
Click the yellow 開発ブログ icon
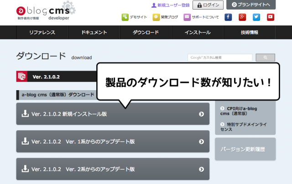(x=156, y=17)
